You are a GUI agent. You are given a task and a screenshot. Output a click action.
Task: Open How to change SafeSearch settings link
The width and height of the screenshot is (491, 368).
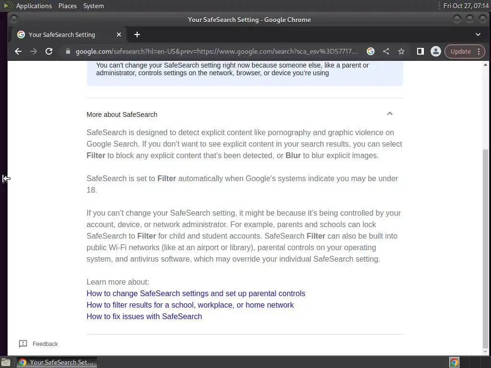[196, 294]
